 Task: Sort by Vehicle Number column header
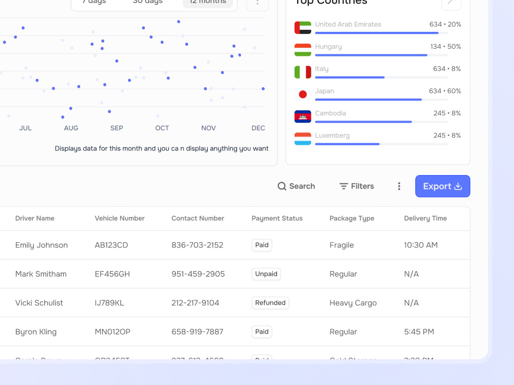point(120,218)
